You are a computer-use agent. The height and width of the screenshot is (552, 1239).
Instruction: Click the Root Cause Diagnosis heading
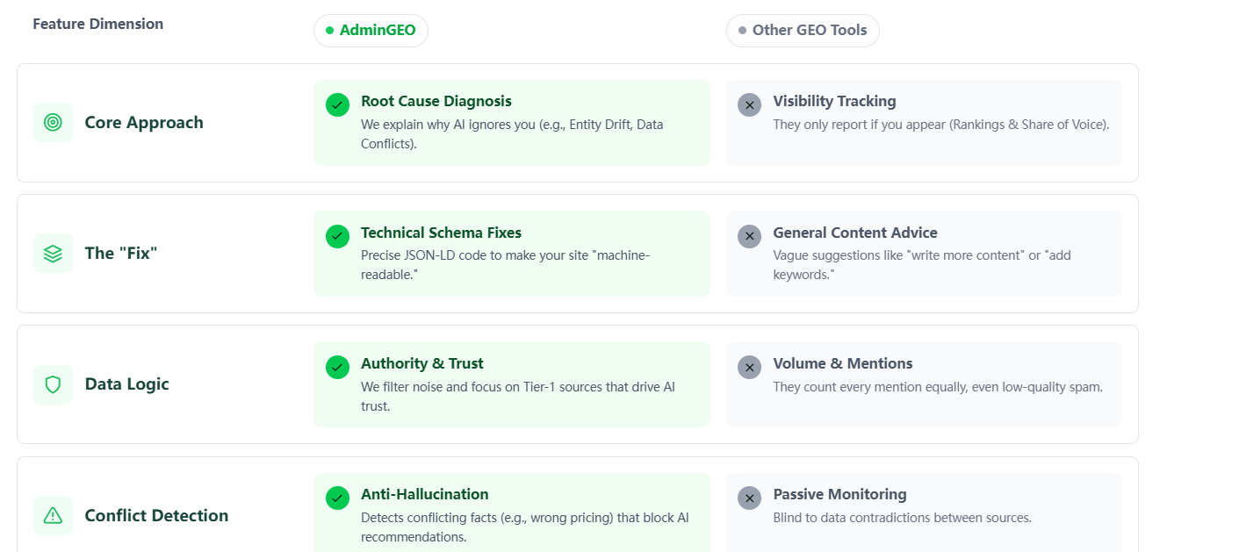(436, 101)
